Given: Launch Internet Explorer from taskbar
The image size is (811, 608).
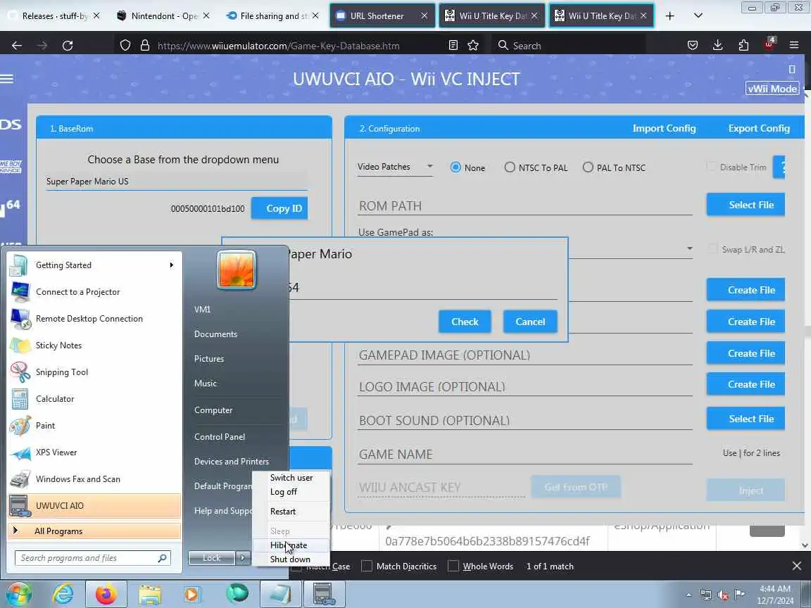Looking at the screenshot, I should 63,594.
